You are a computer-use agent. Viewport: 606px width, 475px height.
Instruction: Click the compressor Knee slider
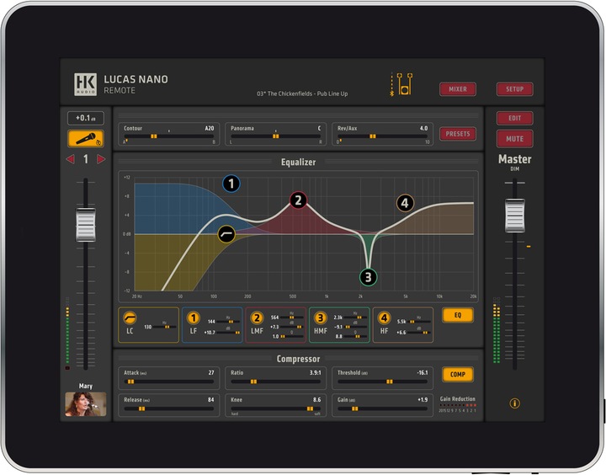275,408
